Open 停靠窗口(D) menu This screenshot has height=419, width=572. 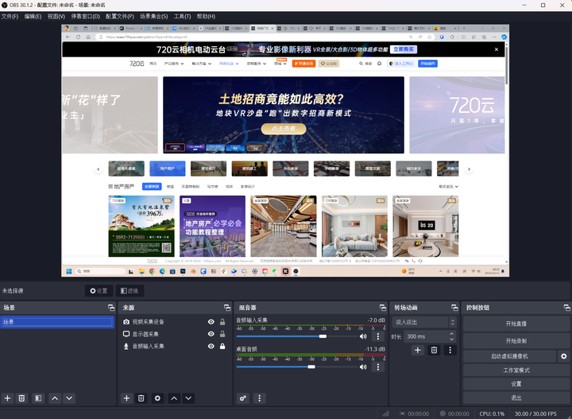click(85, 17)
